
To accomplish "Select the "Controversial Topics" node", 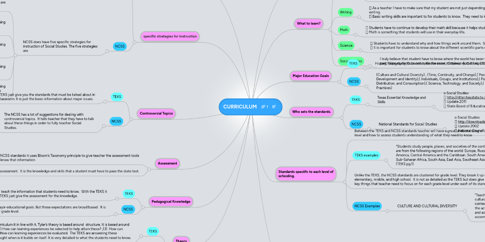I will coord(156,113).
